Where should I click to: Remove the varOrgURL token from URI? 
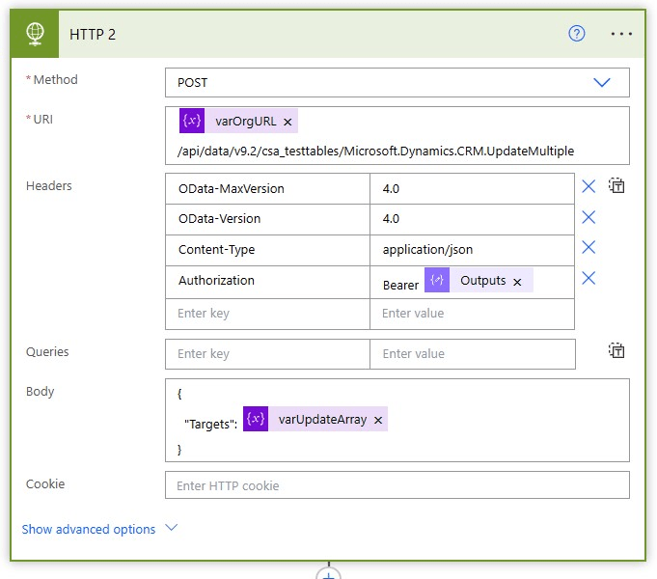click(287, 122)
